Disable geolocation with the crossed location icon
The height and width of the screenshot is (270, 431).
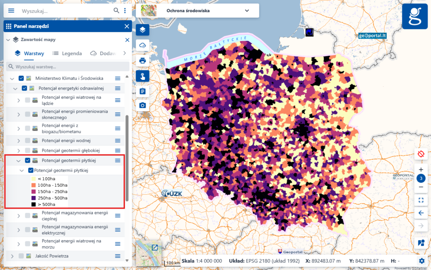pyautogui.click(x=421, y=154)
